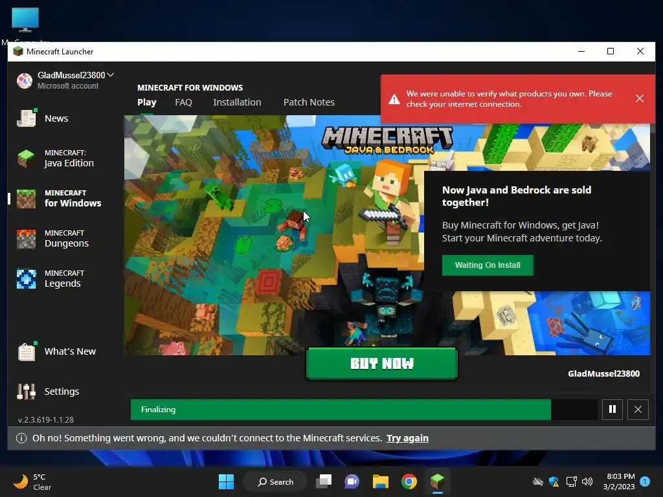Image resolution: width=663 pixels, height=497 pixels.
Task: Open the Minecraft Dungeons icon
Action: pyautogui.click(x=26, y=239)
